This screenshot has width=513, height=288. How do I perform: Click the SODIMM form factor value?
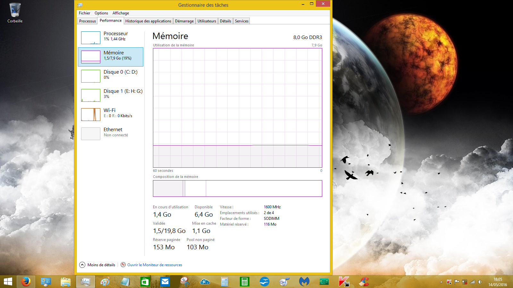pyautogui.click(x=272, y=219)
